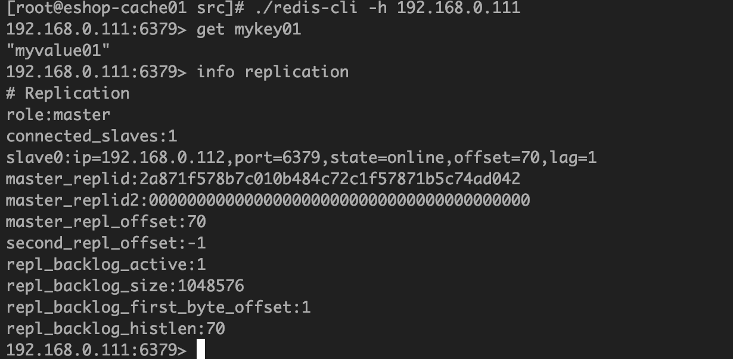This screenshot has height=359, width=733.
Task: Click the repl_backlog_active:1 line
Action: [106, 264]
